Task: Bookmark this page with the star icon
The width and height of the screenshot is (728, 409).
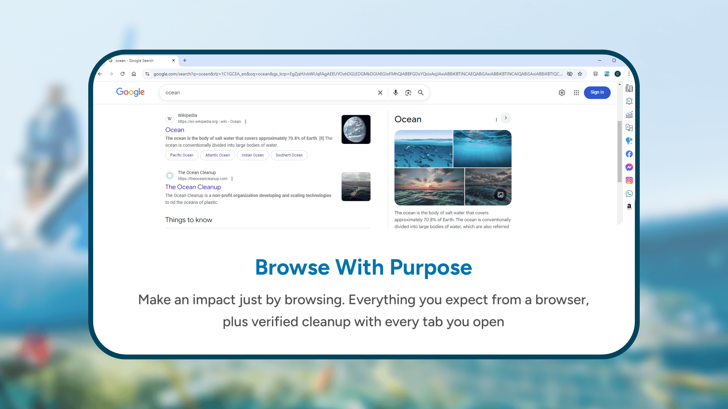Action: pyautogui.click(x=580, y=74)
